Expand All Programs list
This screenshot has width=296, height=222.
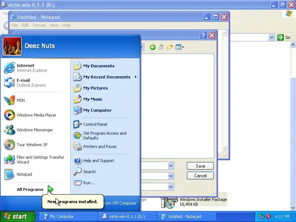tap(35, 189)
